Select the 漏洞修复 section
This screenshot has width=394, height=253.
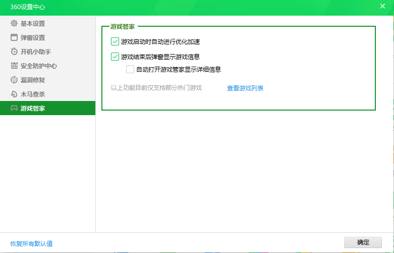point(48,80)
